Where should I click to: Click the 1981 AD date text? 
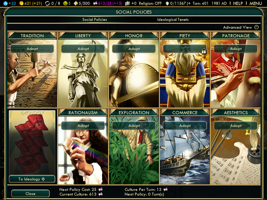point(219,3)
